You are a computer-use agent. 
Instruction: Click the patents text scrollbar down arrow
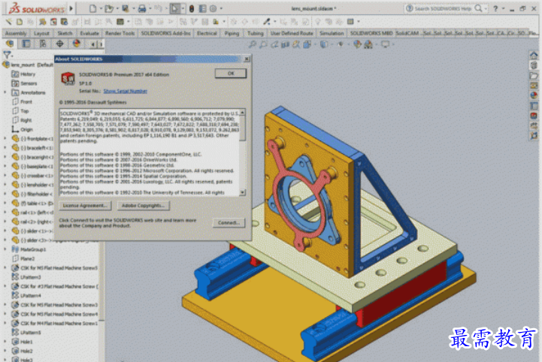click(x=243, y=192)
